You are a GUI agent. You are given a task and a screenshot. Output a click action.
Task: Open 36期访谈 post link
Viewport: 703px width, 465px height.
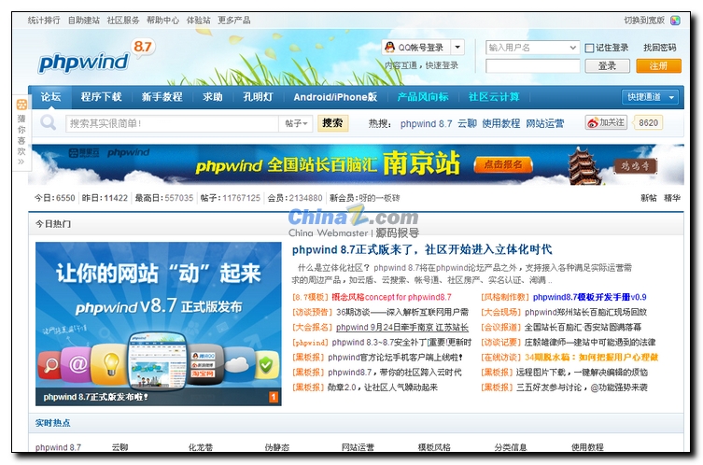(x=402, y=312)
